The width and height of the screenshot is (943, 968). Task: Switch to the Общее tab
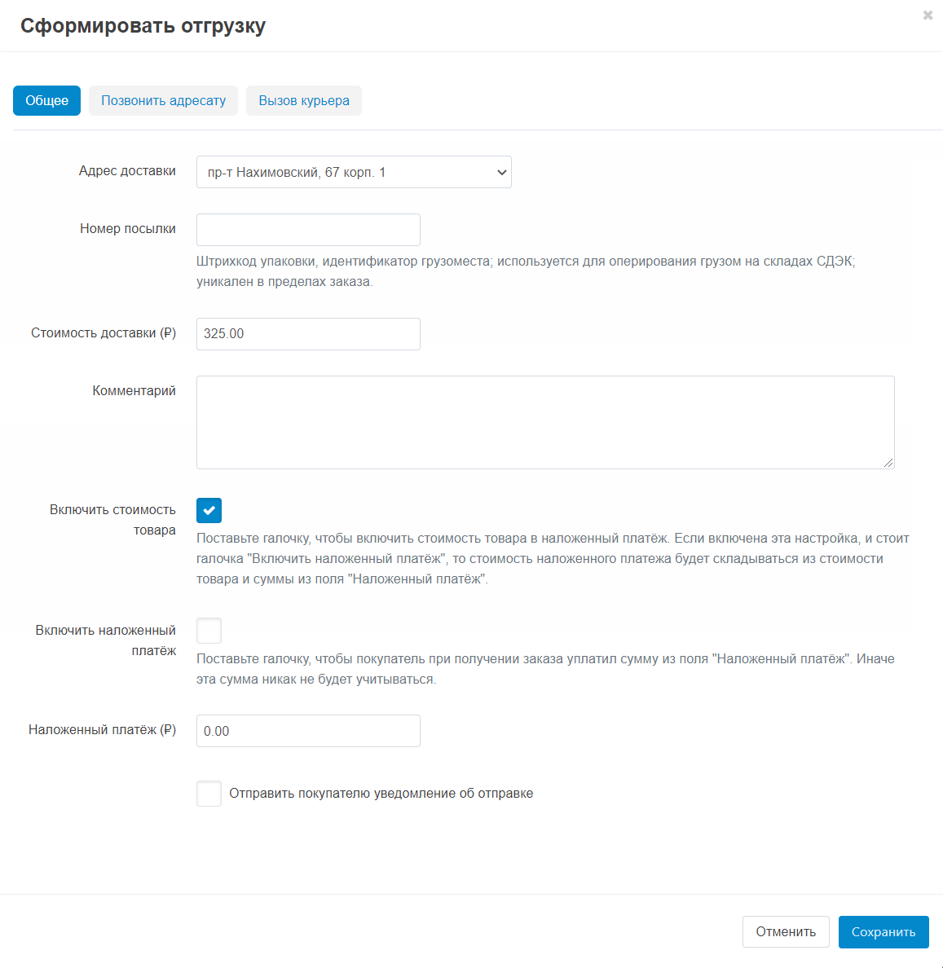point(46,101)
